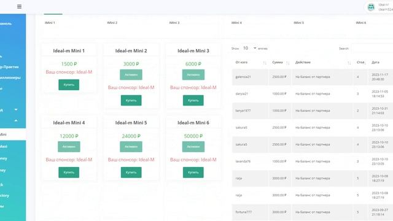
Task: Click Активен button on Mini 3 card
Action: pos(193,75)
